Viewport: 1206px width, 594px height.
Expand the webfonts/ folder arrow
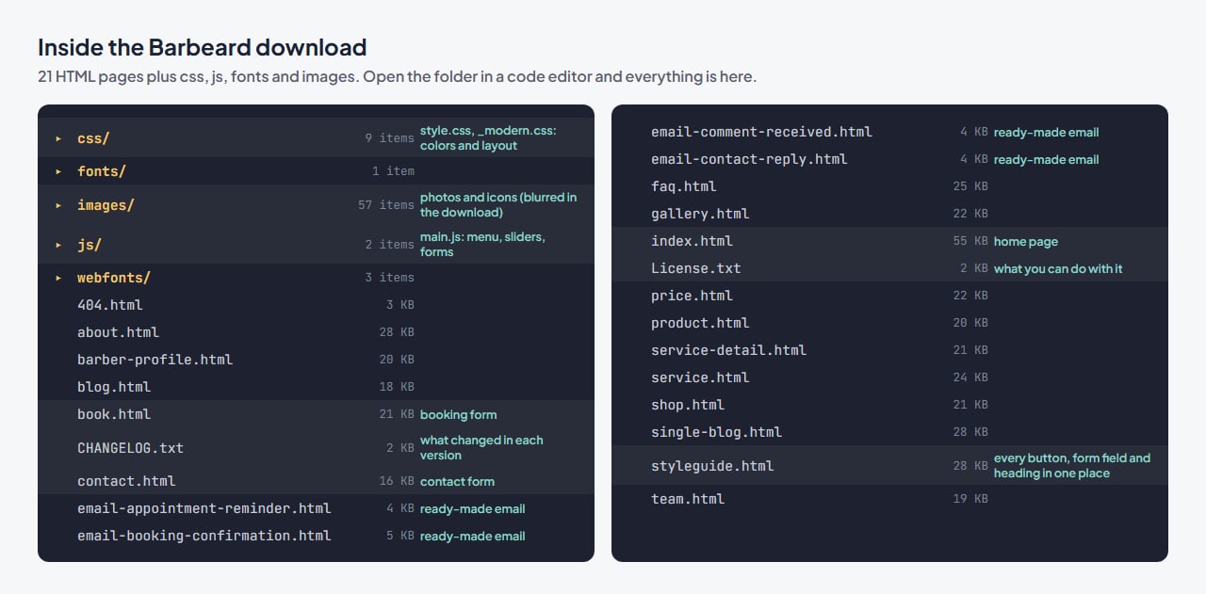point(58,278)
